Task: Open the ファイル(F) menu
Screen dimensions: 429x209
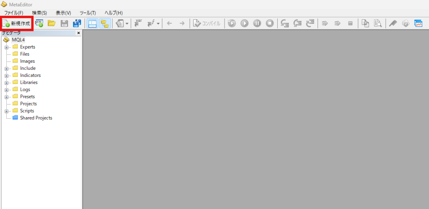Action: [x=14, y=13]
